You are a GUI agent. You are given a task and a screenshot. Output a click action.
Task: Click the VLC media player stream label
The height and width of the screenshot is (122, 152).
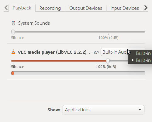[52, 52]
